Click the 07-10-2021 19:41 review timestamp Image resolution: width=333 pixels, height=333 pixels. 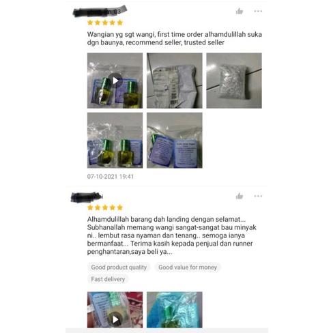point(111,177)
